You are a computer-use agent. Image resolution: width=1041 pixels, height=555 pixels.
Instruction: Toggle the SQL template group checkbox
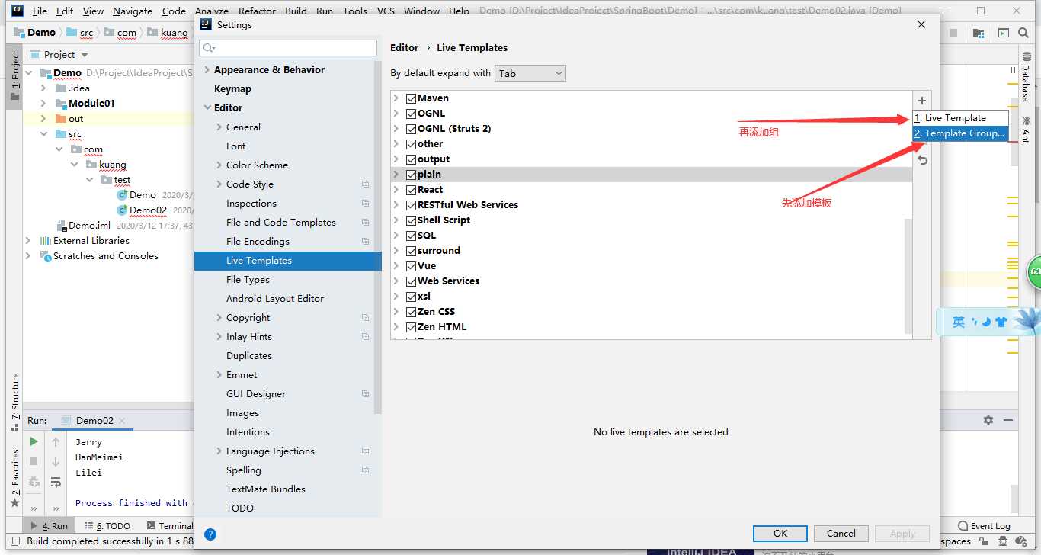[x=412, y=236]
